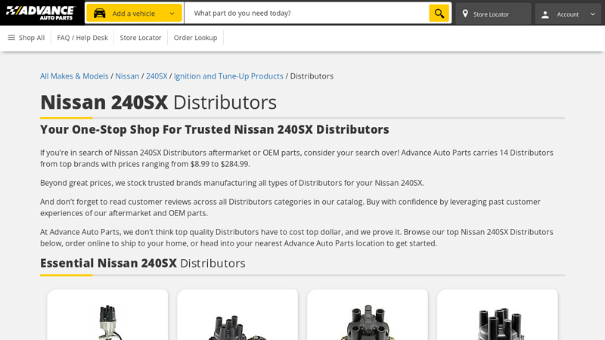Open the first distributor product thumbnail
The image size is (605, 340).
tap(107, 322)
